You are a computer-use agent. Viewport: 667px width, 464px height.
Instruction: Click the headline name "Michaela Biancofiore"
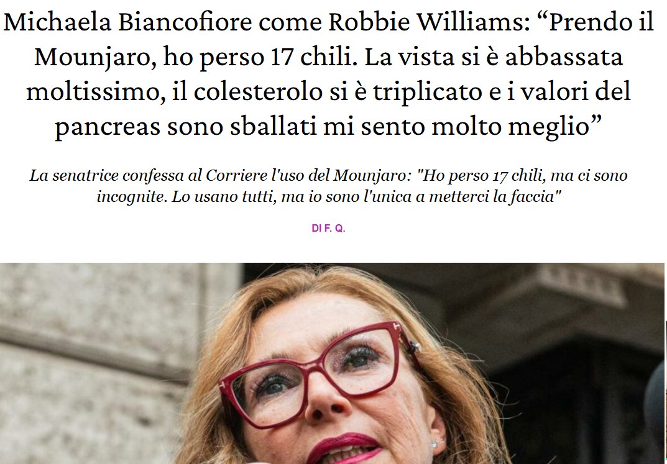click(x=127, y=22)
